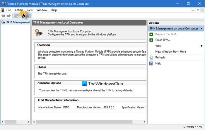The image size is (205, 130).
Task: Collapse TPM Management on Local Computer actions group
Action: pos(201,28)
